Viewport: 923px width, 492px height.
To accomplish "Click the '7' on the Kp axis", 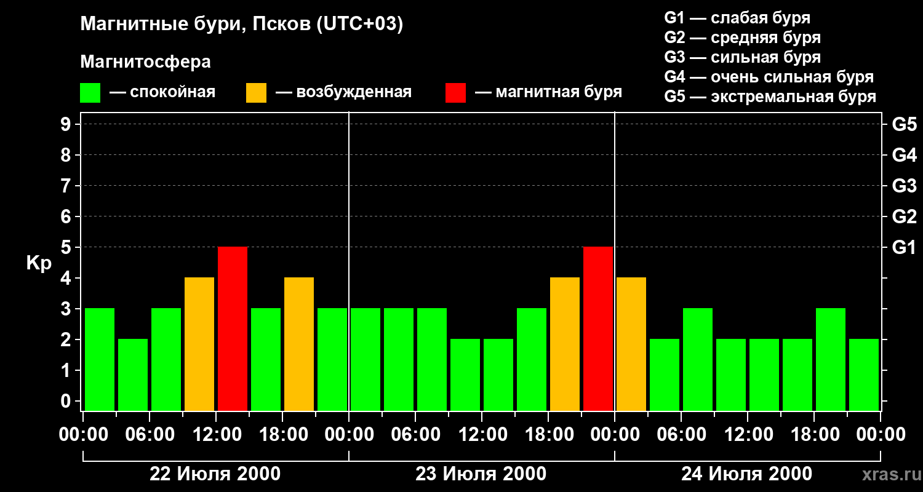I will pos(67,186).
